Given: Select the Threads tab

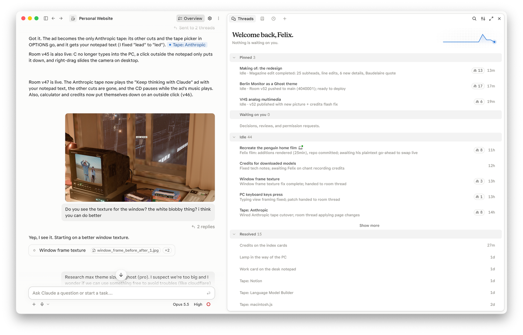Looking at the screenshot, I should [x=243, y=19].
